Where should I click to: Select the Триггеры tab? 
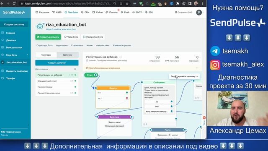[x=46, y=55]
